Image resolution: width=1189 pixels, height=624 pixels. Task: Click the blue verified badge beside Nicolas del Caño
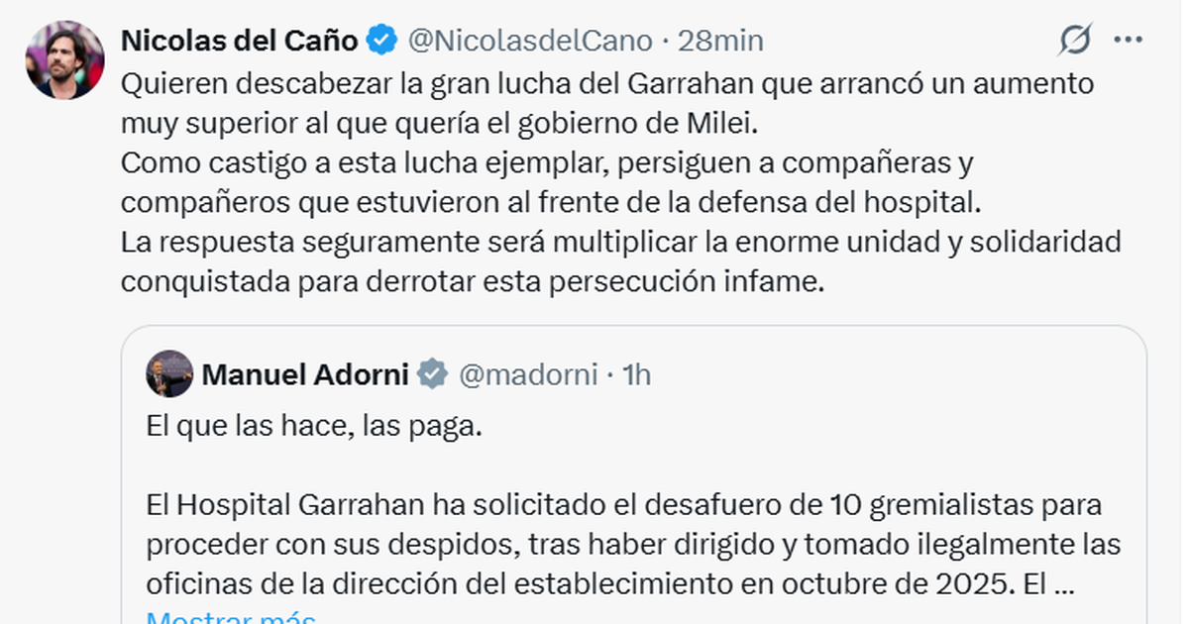tap(381, 41)
